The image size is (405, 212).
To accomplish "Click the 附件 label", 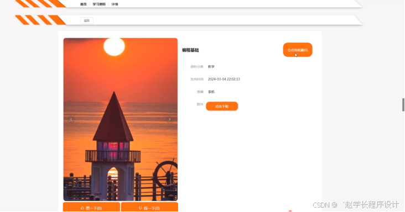I will 200,104.
